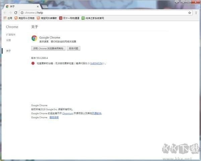This screenshot has width=201, height=161.
Task: Select 关于 in the left sidebar
Action: point(8,51)
